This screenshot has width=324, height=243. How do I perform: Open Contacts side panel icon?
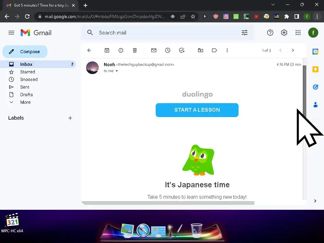[x=315, y=105]
